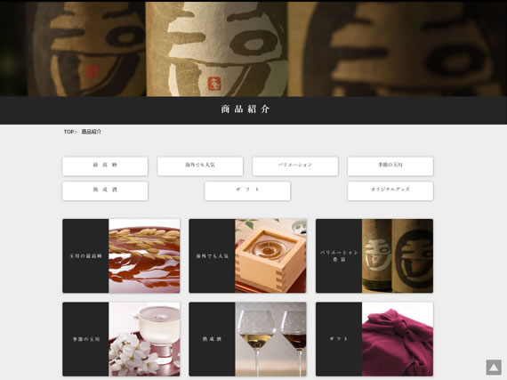Click the 玉川の最高峰 black card label
507x380 pixels.
tap(85, 255)
